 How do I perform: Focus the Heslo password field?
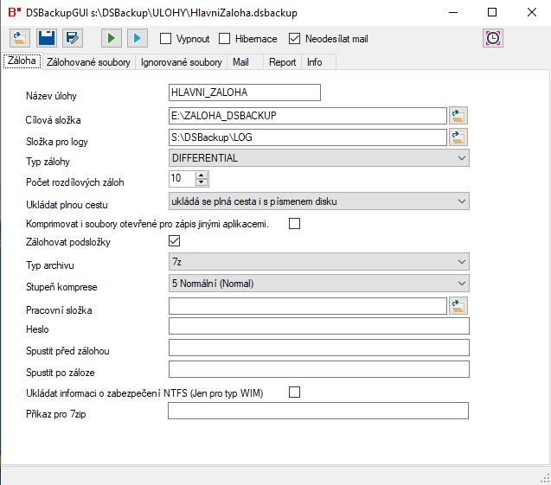318,326
